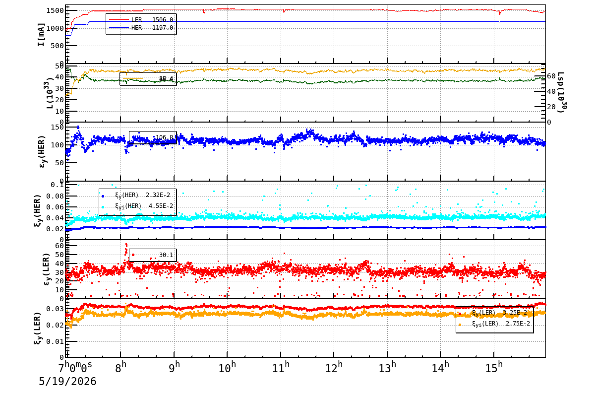Viewport: 595px width, 396px height.
Task: Click the 1500 tick on the current axis
Action: (54, 10)
